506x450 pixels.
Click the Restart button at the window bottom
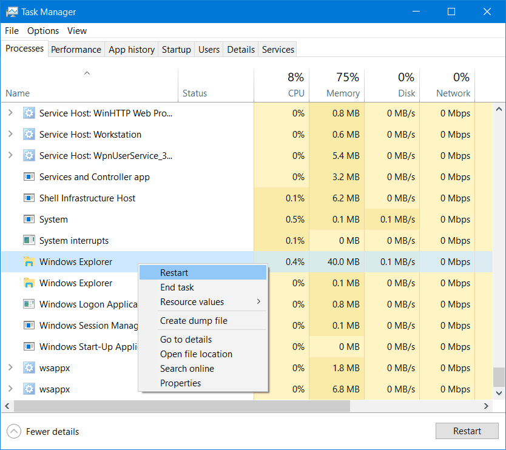click(467, 431)
